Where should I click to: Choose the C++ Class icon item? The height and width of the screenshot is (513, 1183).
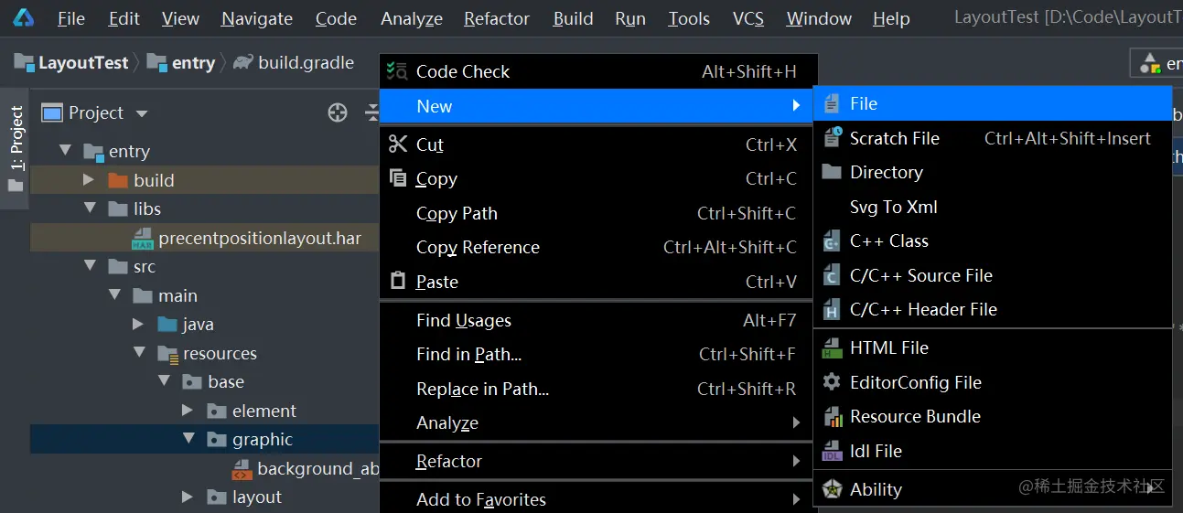832,241
